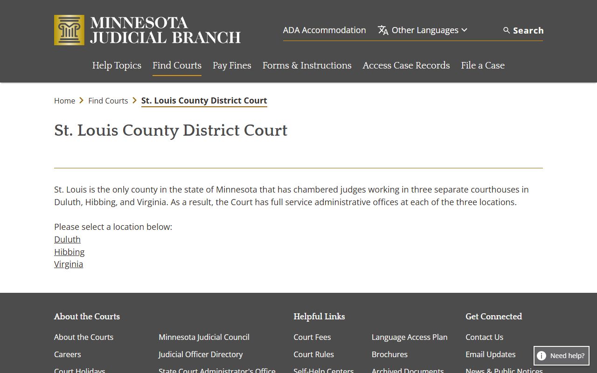
Task: Open the Court Fees link
Action: 312,337
